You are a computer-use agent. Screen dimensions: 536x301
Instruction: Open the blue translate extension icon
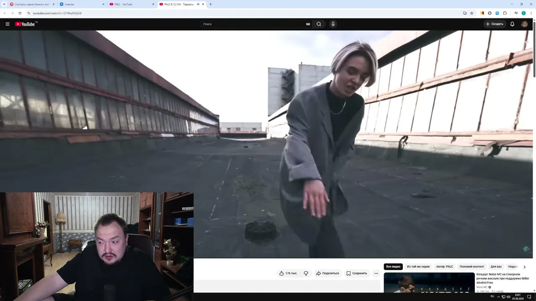(497, 13)
